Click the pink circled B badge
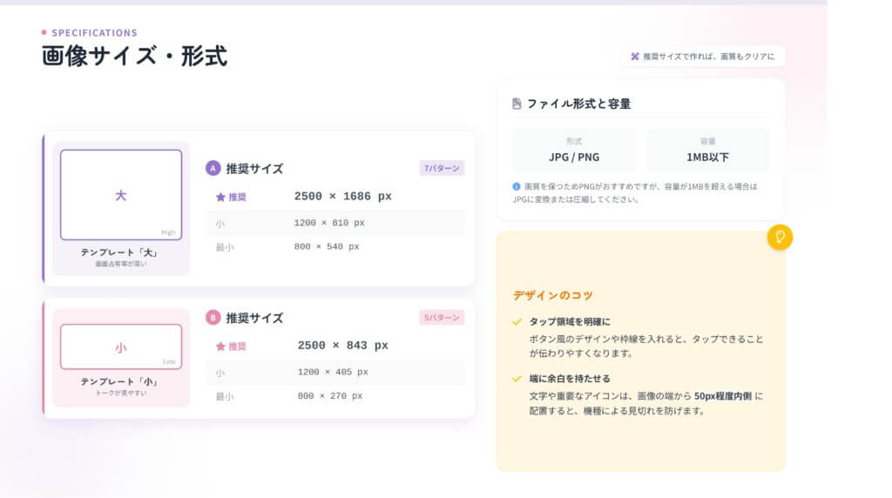Screen dimensions: 892x498 pyautogui.click(x=213, y=317)
